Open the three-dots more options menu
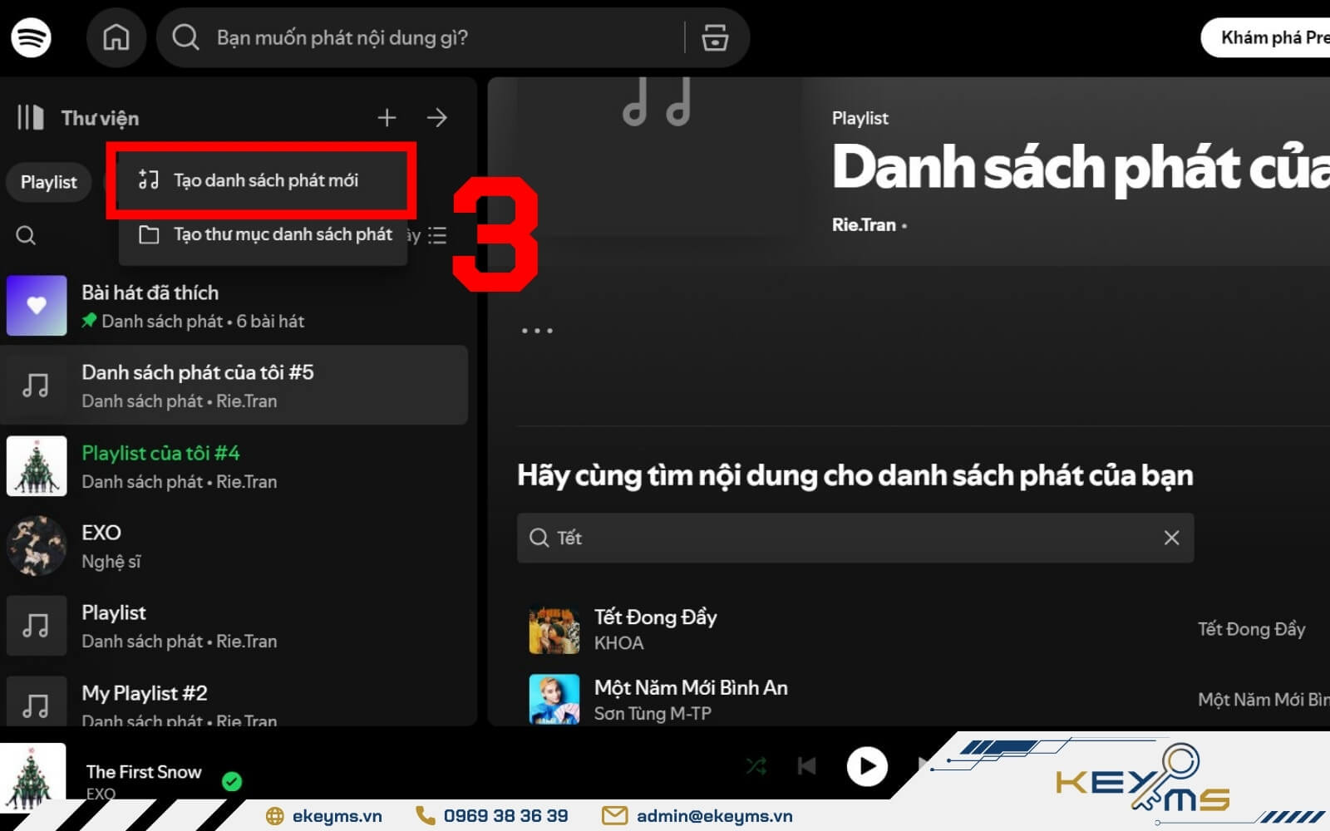 tap(537, 331)
